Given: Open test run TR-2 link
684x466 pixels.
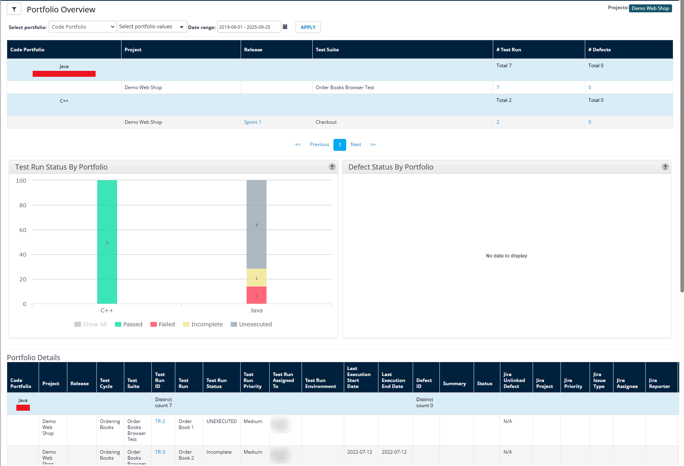Looking at the screenshot, I should coord(160,421).
